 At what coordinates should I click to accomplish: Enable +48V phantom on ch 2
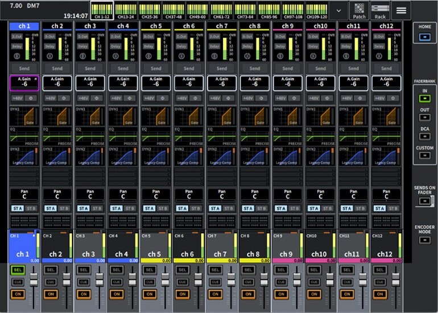(x=50, y=98)
